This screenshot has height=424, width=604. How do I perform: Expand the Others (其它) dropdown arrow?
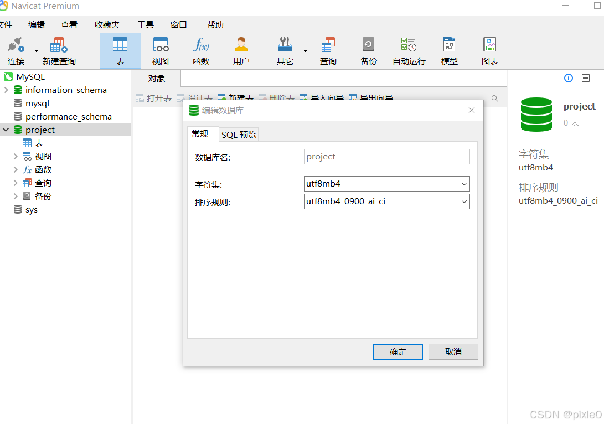(x=305, y=51)
